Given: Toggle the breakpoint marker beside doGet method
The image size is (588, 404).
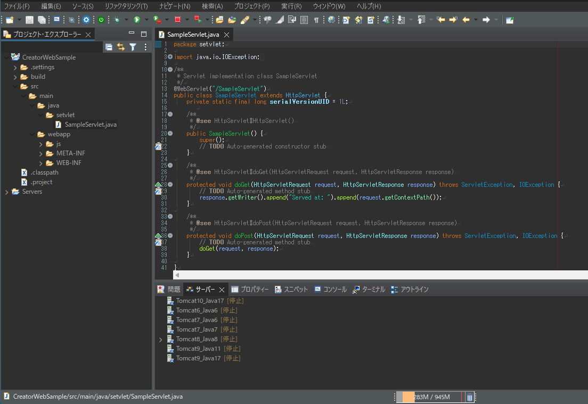Looking at the screenshot, I should pyautogui.click(x=158, y=184).
